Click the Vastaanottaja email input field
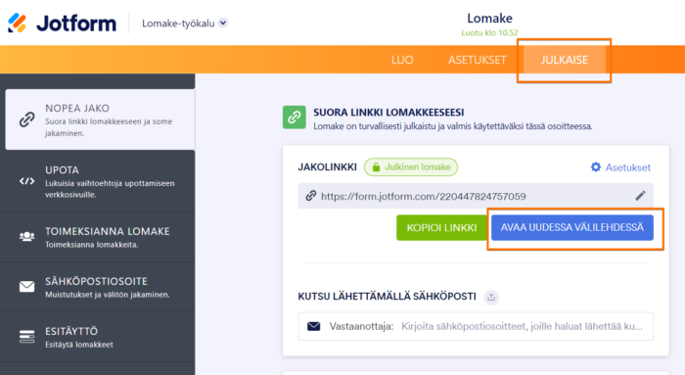The height and width of the screenshot is (375, 685). point(476,326)
